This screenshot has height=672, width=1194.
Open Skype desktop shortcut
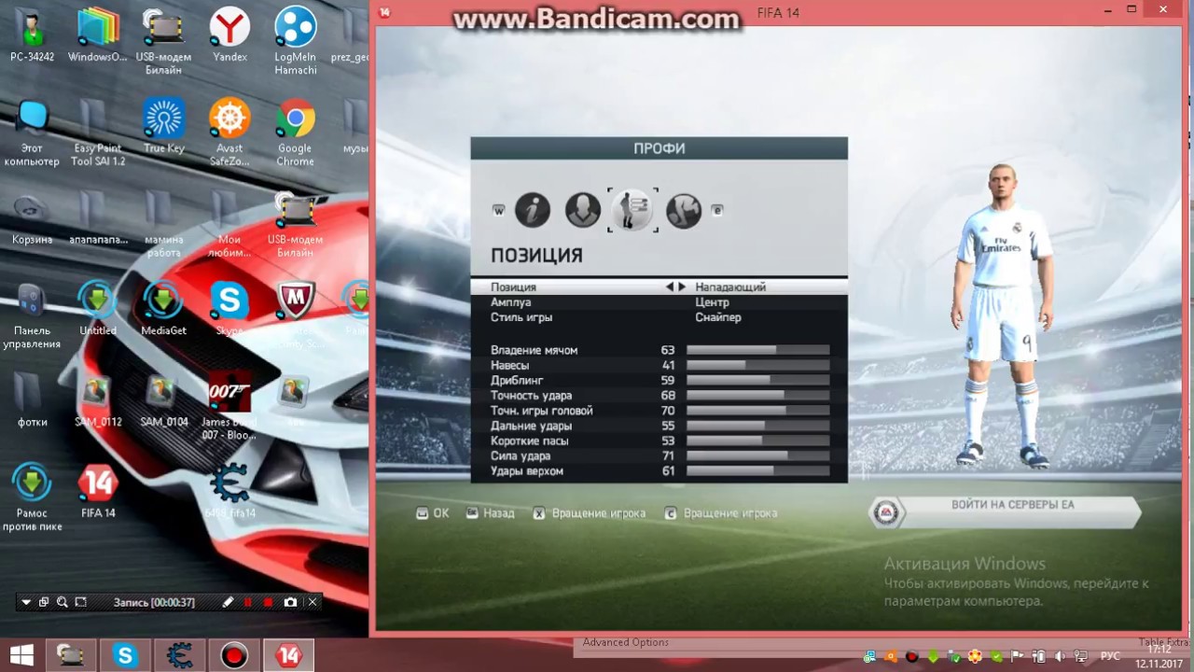tap(229, 310)
